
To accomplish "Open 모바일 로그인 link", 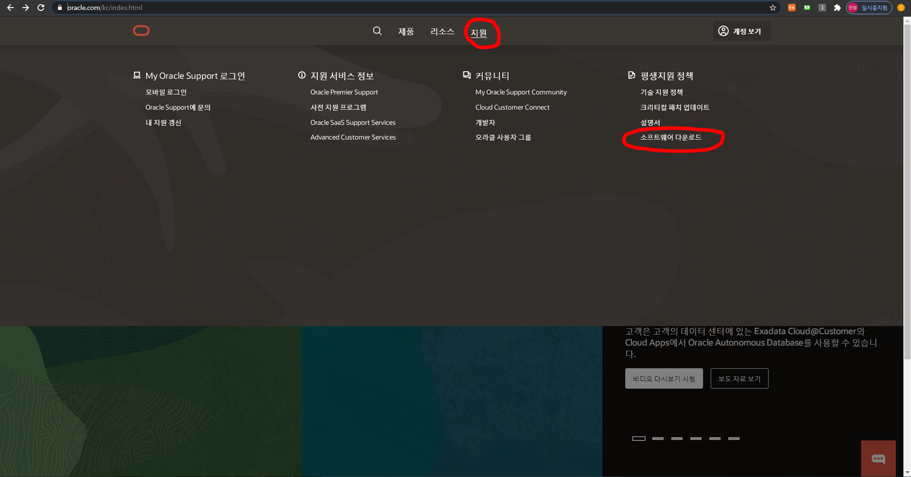I will 166,92.
